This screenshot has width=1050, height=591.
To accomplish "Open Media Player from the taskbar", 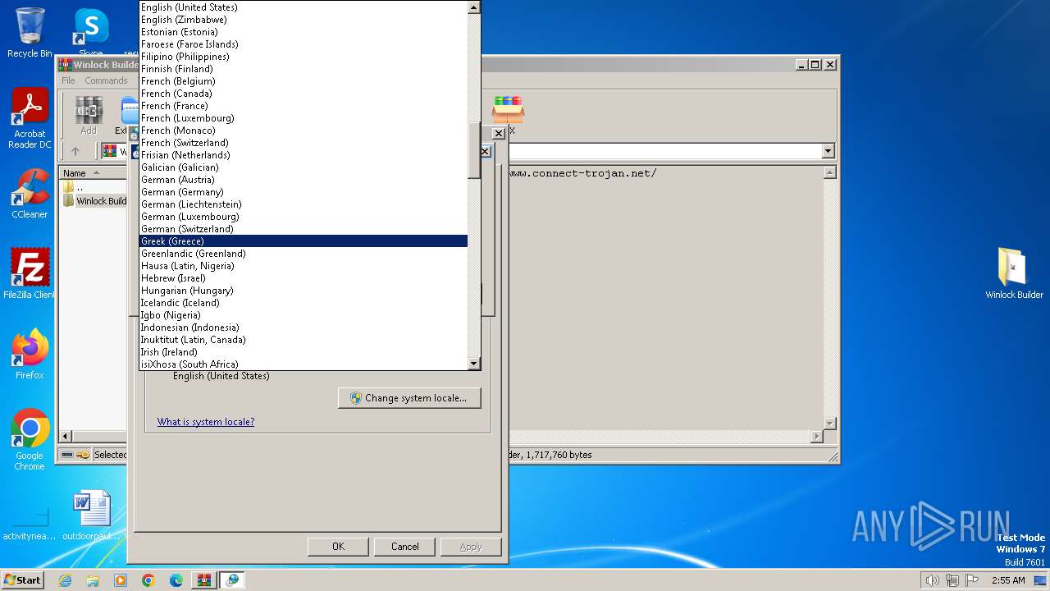I will point(121,580).
